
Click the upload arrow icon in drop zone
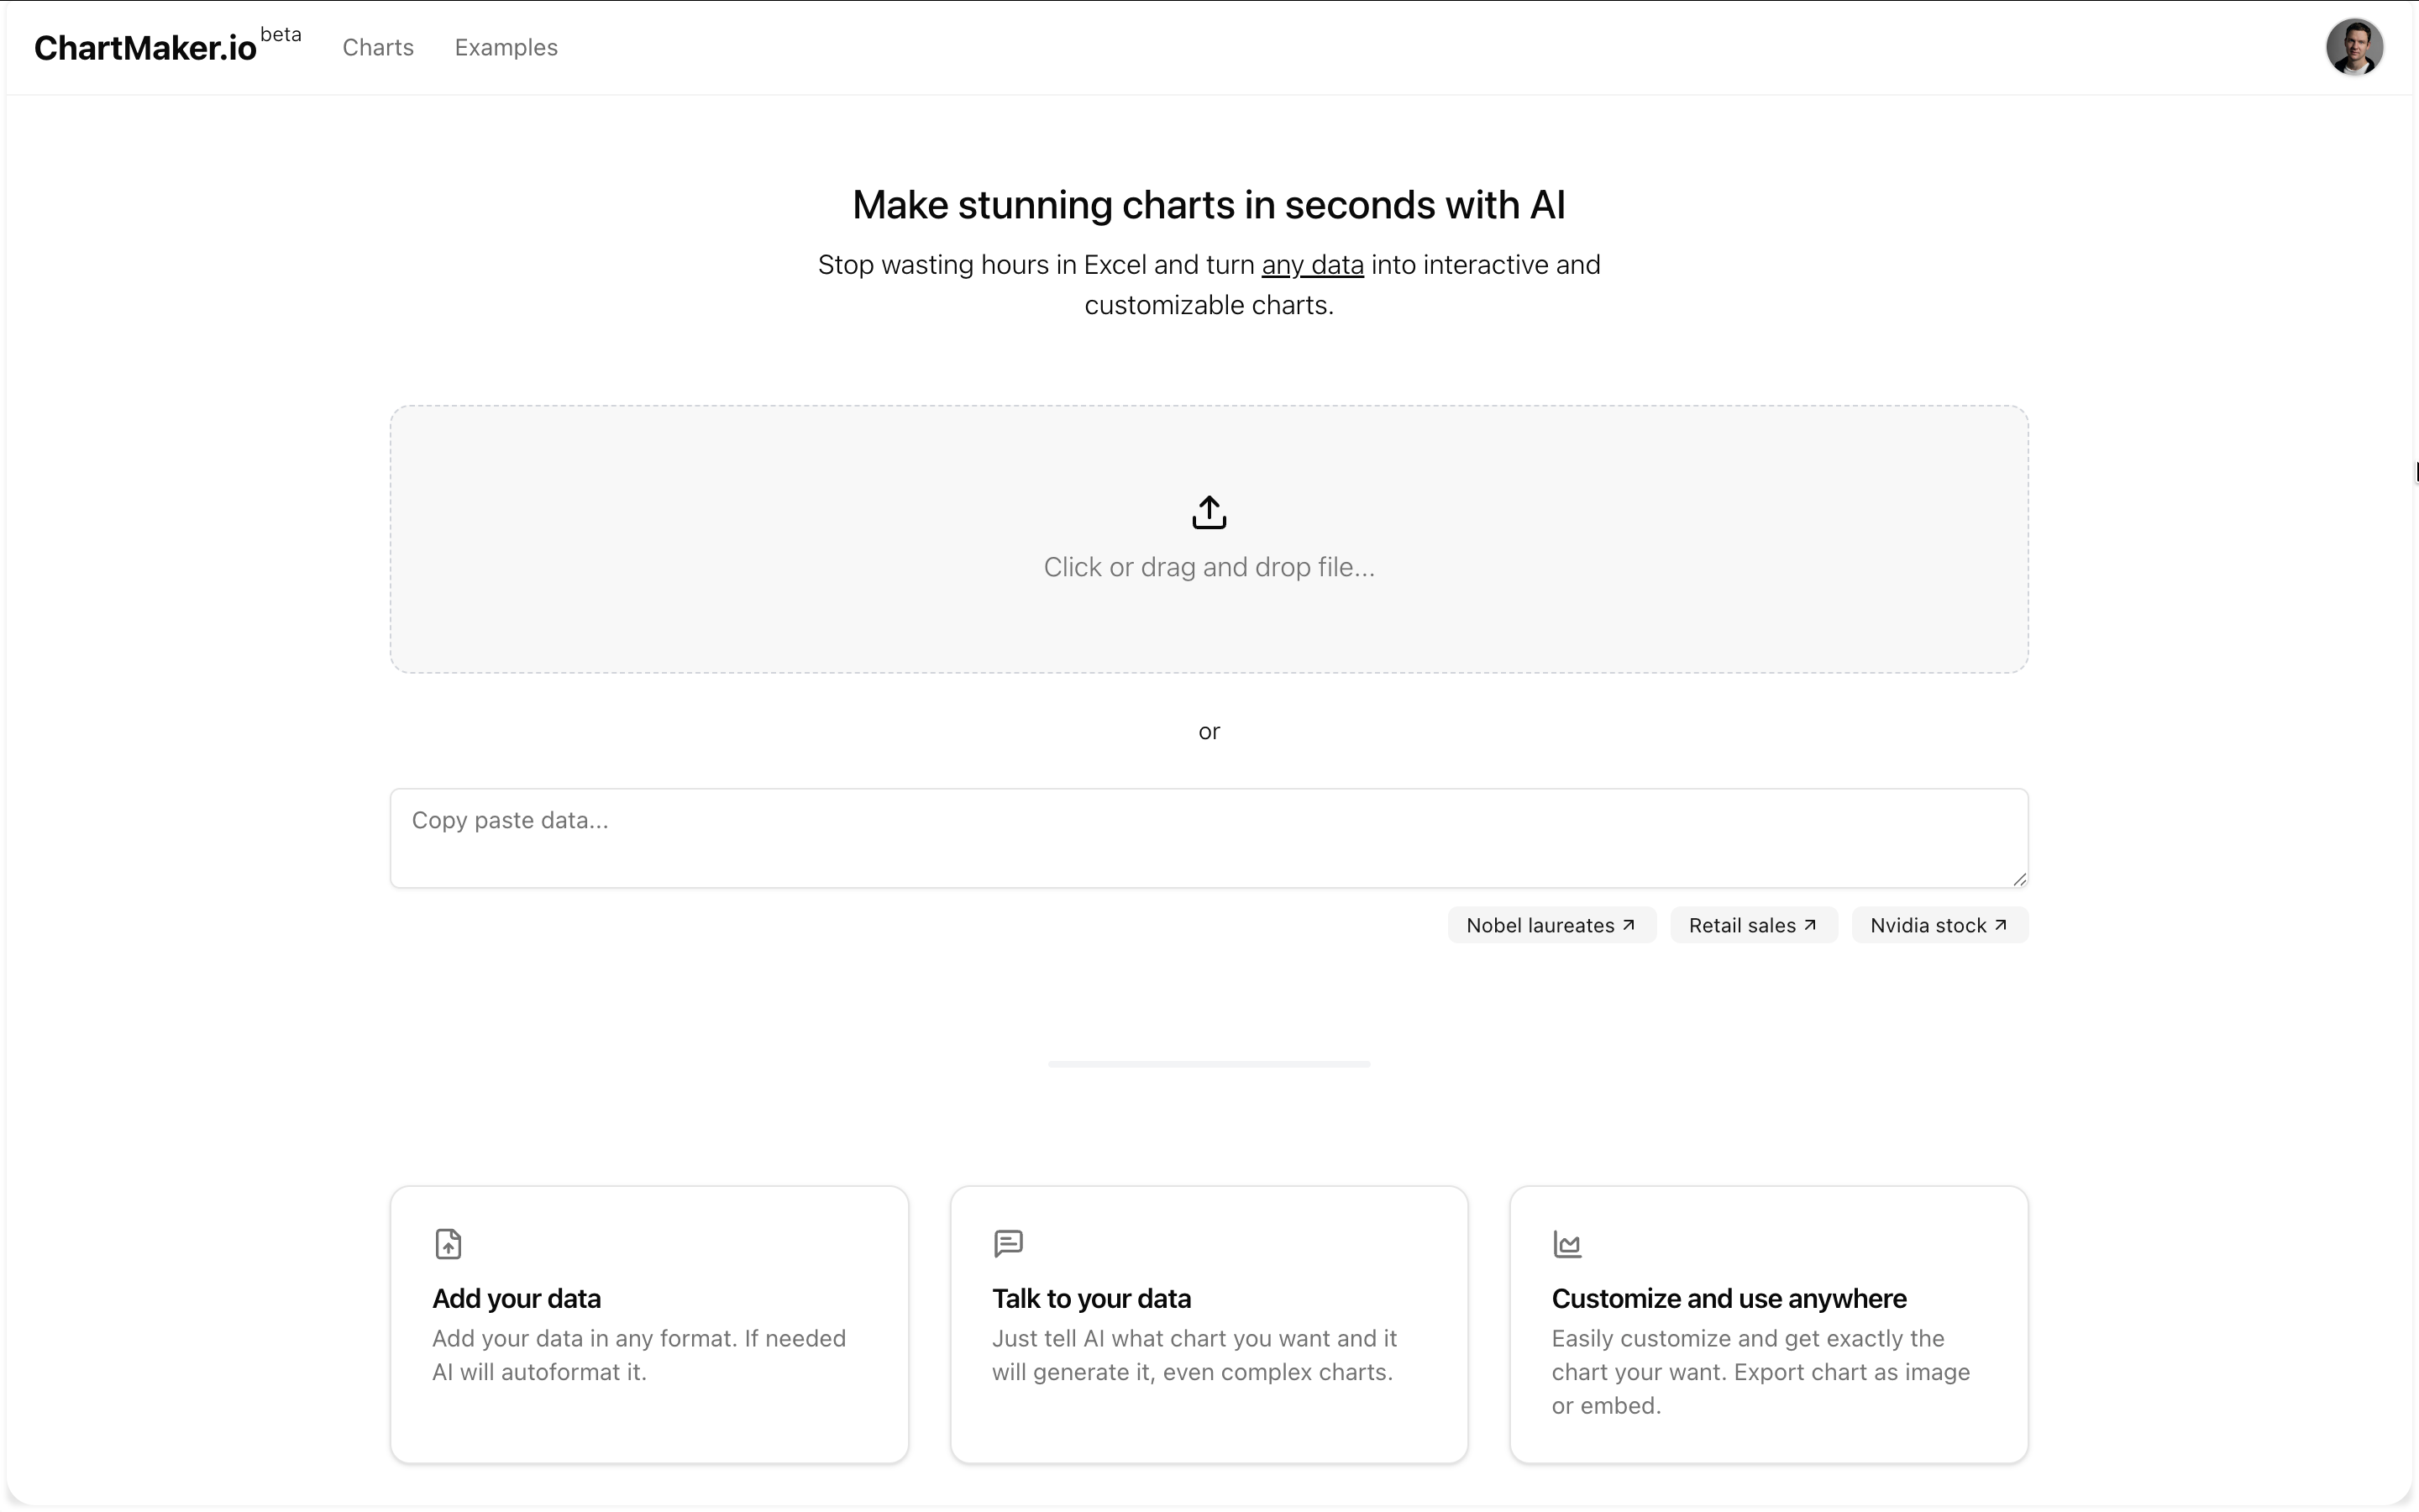1209,512
